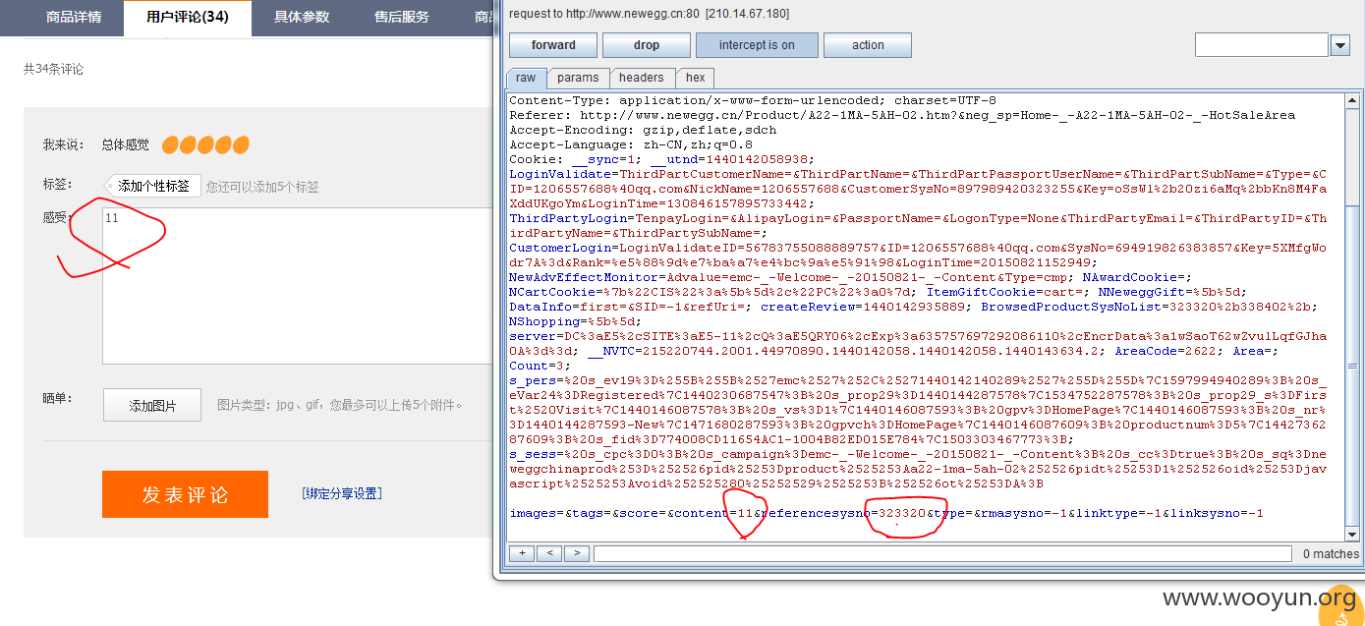Switch to the params tab
Image resolution: width=1365 pixels, height=626 pixels.
point(578,78)
